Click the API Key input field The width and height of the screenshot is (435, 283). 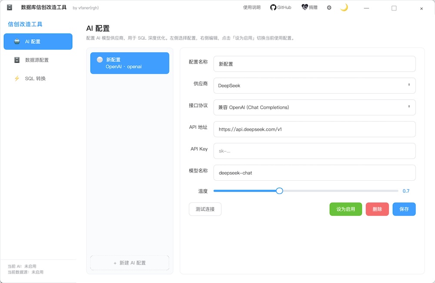pyautogui.click(x=315, y=151)
